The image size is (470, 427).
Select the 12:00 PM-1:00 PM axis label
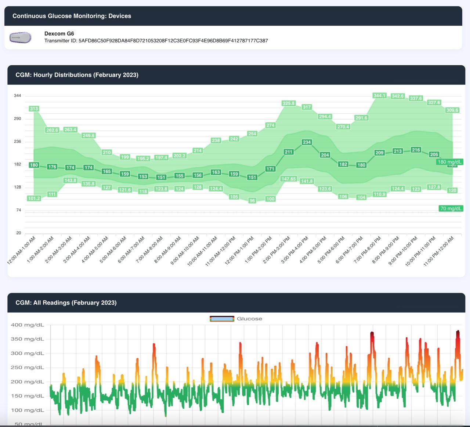point(239,251)
